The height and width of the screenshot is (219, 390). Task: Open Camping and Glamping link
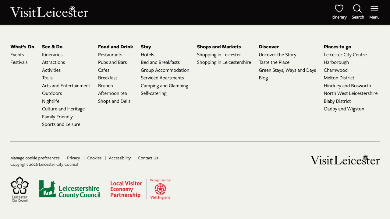tap(165, 85)
